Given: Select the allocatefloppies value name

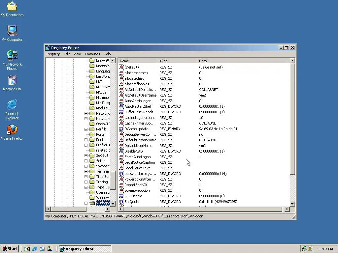Looking at the screenshot, I should tap(137, 84).
